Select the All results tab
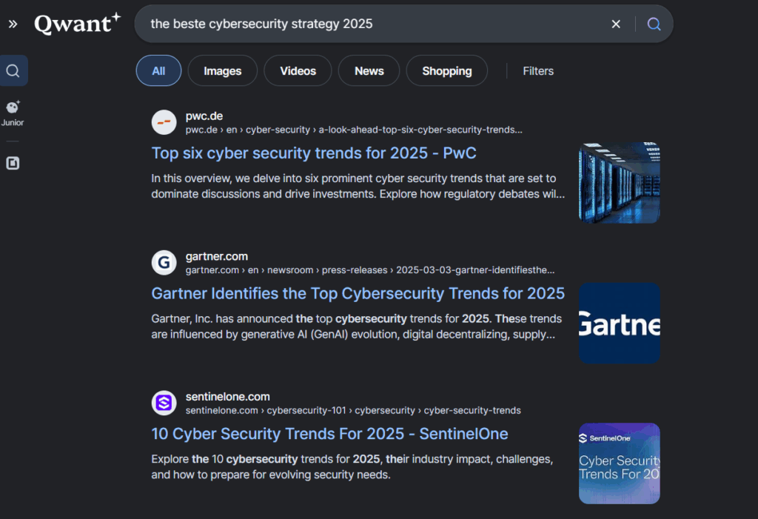 pyautogui.click(x=158, y=71)
